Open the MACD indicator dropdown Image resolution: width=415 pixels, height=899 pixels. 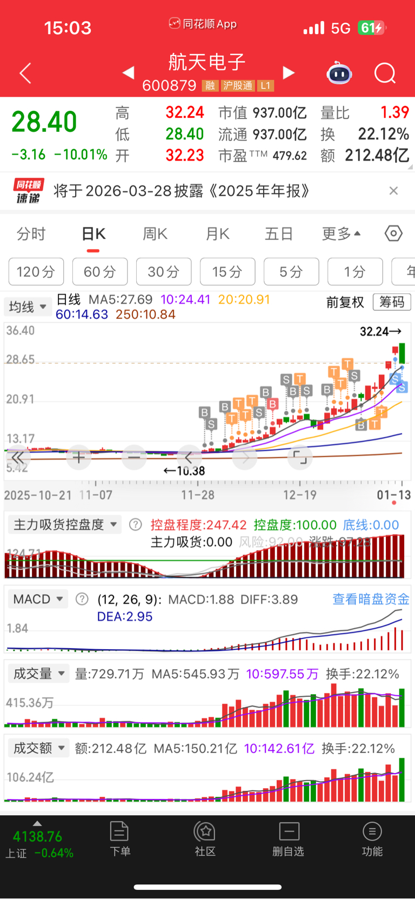[38, 599]
